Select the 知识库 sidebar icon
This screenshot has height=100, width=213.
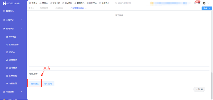pos(7,52)
